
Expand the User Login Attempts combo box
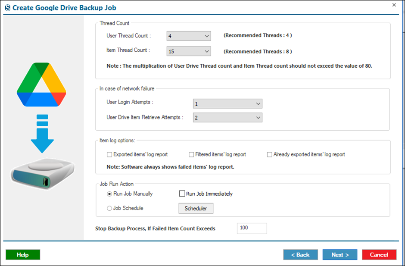[x=227, y=103]
